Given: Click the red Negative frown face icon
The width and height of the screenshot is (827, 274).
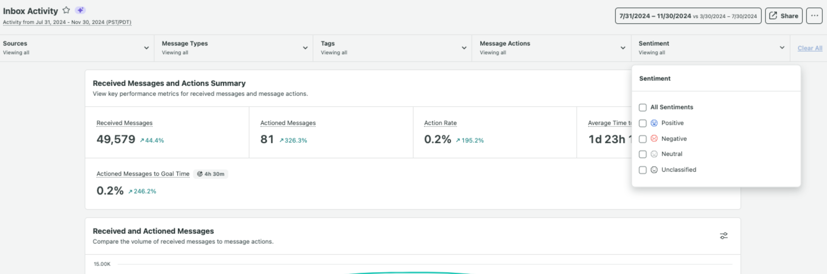Looking at the screenshot, I should (654, 138).
